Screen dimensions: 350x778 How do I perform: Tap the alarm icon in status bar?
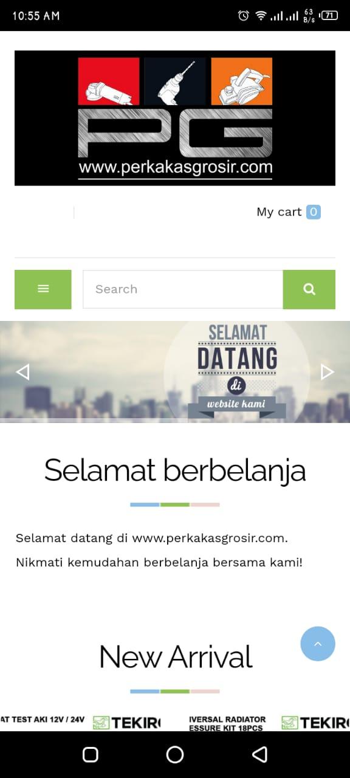[x=243, y=16]
